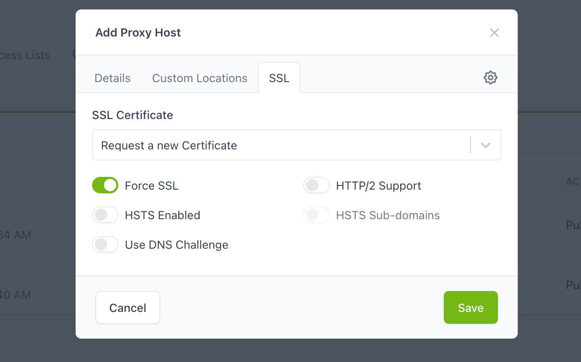
Task: Close the Add Proxy Host dialog
Action: tap(494, 33)
